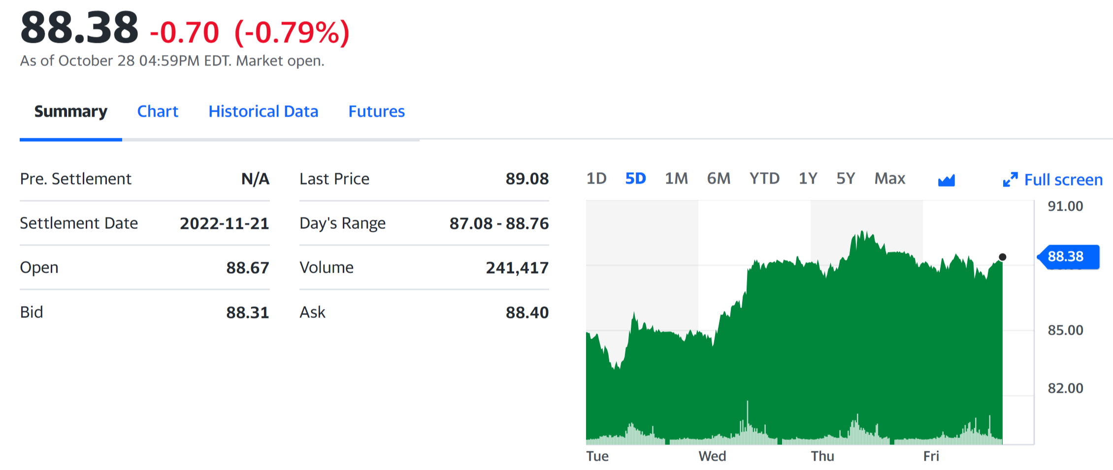1113x470 pixels.
Task: Open the Full screen chart link
Action: 1063,180
